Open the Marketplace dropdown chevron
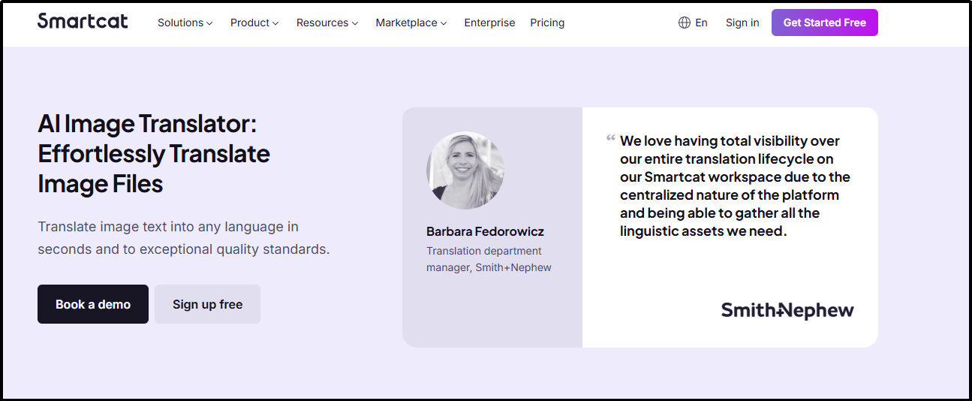The height and width of the screenshot is (401, 972). point(444,23)
